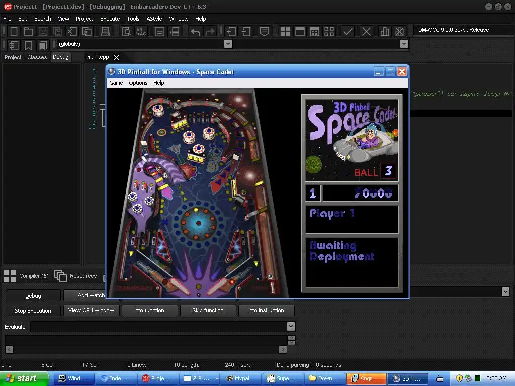Click the Rebuild All toolbar icon

coord(329,32)
